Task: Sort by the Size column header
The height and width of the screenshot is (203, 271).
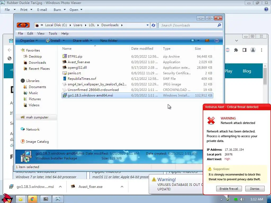Action: click(x=198, y=49)
